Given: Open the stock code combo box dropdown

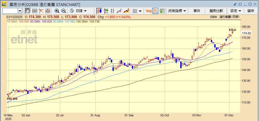Looking at the screenshot, I should (x=20, y=11).
